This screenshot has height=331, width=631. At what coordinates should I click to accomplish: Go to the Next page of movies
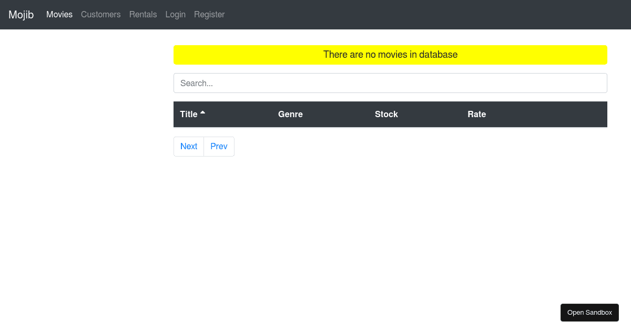[x=188, y=146]
